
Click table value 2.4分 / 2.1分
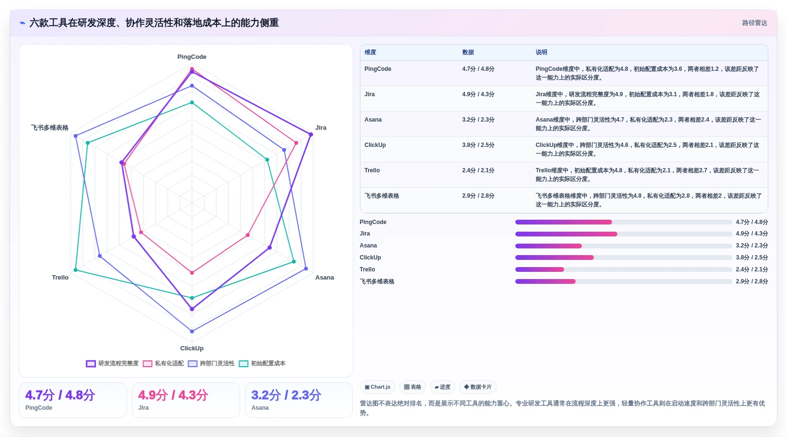pyautogui.click(x=478, y=170)
